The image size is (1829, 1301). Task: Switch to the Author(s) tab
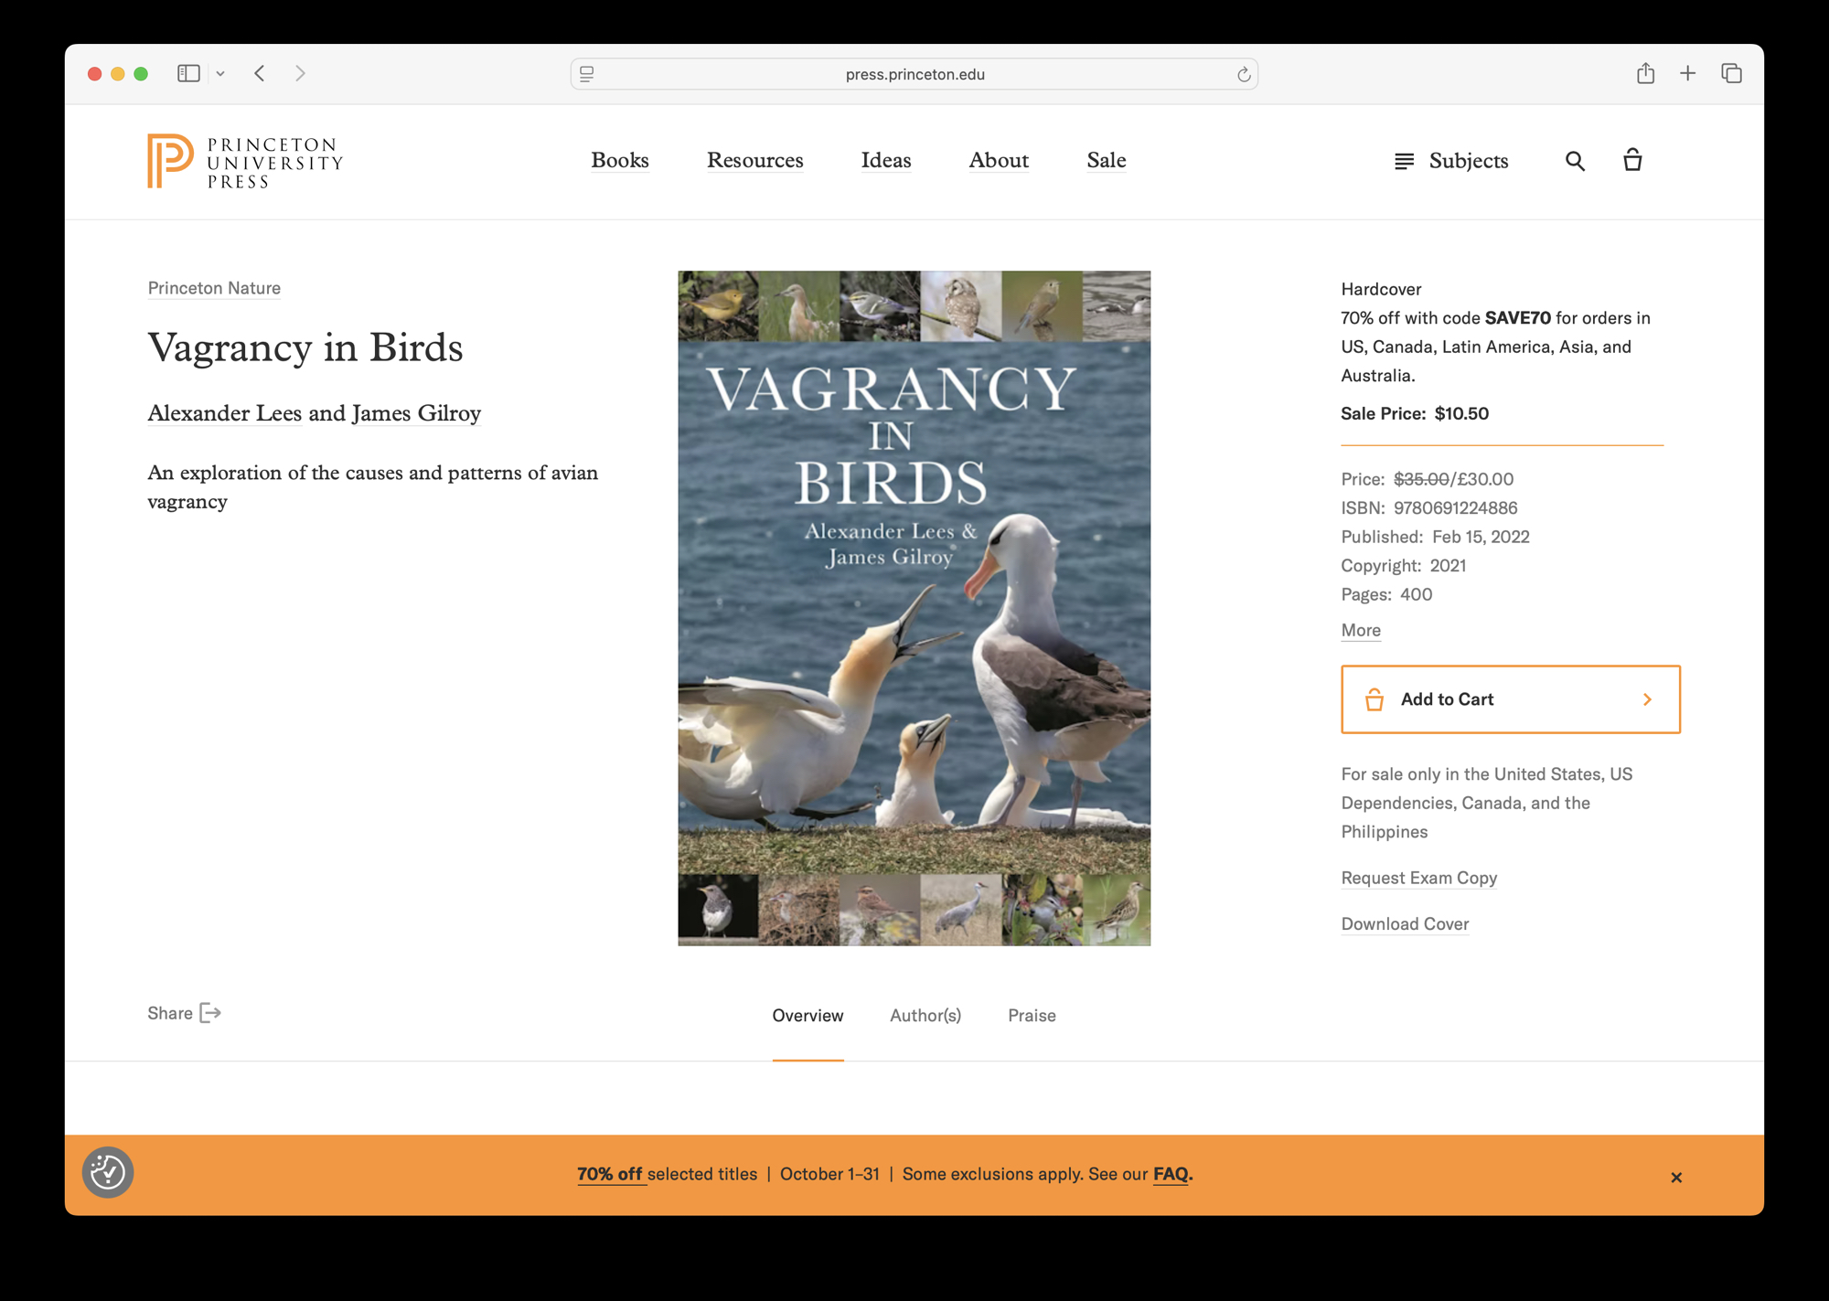925,1015
